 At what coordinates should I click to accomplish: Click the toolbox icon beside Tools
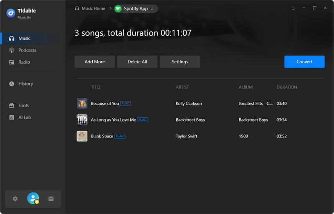pyautogui.click(x=12, y=105)
